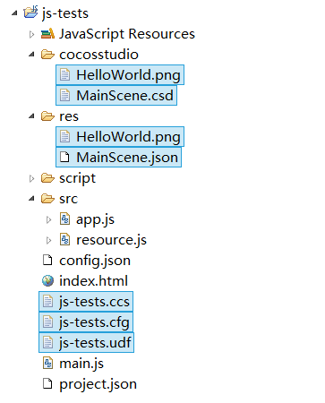Collapse the res folder arrow

(x=31, y=116)
